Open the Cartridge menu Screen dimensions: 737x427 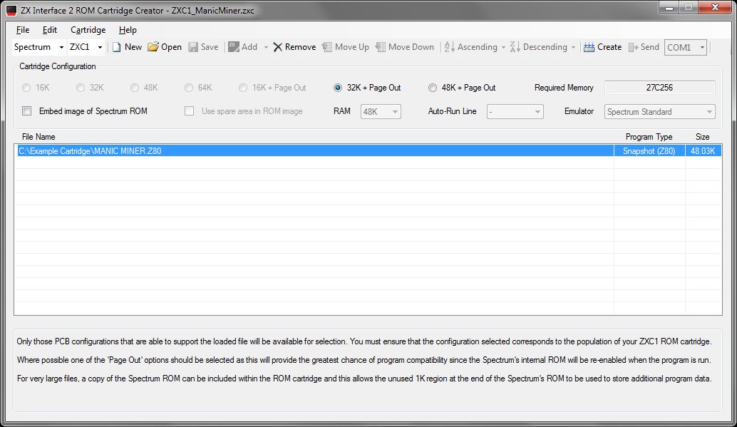coord(88,30)
